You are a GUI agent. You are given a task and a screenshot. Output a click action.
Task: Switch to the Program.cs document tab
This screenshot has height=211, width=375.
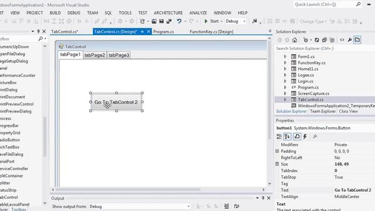point(163,32)
